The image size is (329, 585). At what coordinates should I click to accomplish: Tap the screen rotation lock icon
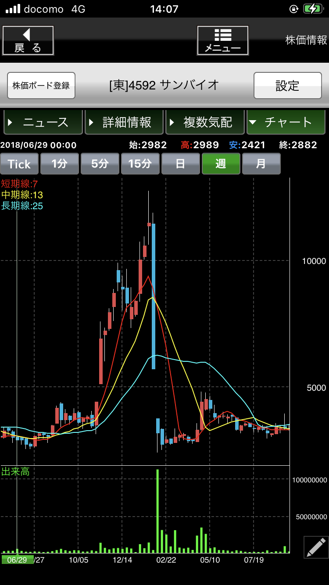294,9
